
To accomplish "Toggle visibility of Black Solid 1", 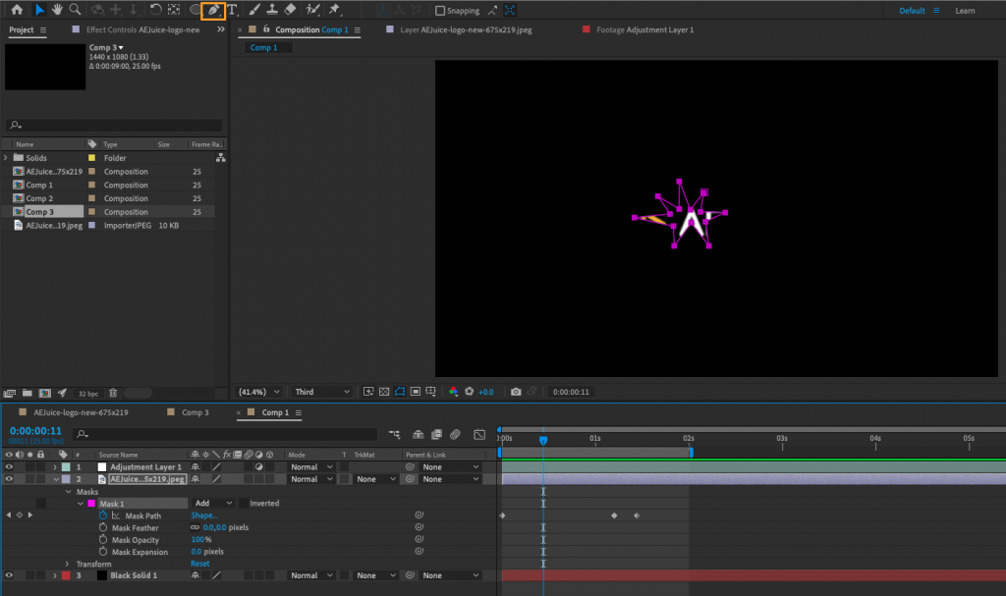I will pyautogui.click(x=8, y=575).
